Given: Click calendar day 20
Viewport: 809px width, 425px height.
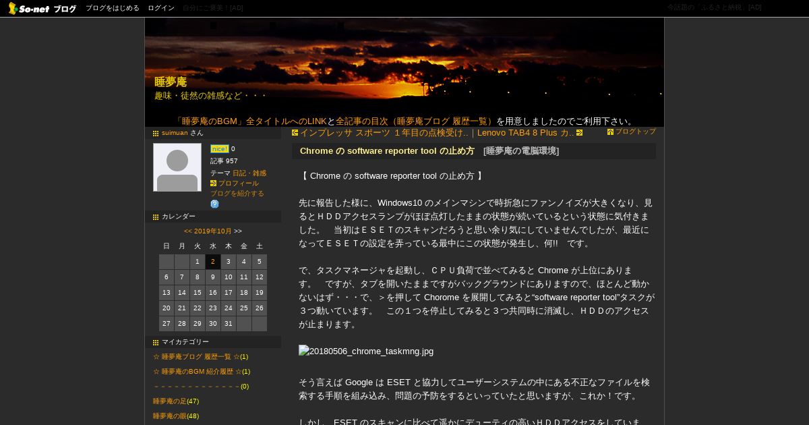Looking at the screenshot, I should point(167,308).
